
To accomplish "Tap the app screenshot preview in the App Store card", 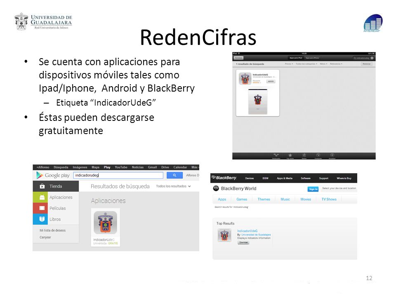I will [x=257, y=102].
